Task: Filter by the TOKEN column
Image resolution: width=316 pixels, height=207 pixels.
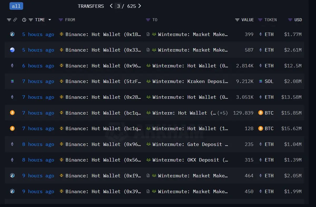Action: tap(260, 20)
